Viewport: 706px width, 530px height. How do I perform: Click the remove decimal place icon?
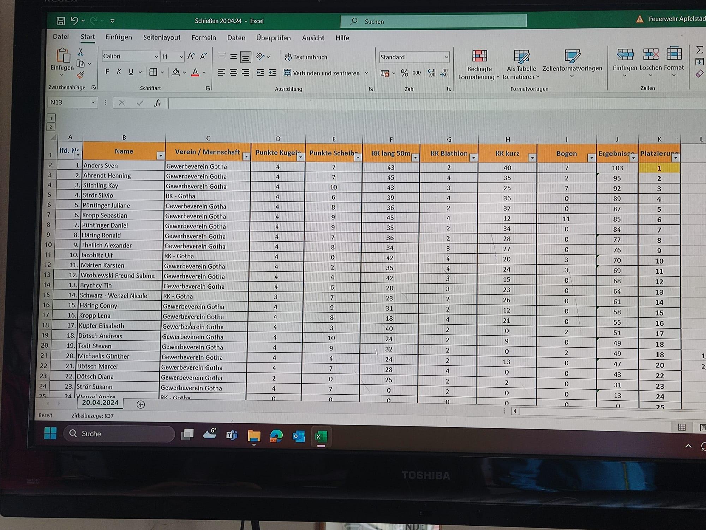pyautogui.click(x=444, y=73)
